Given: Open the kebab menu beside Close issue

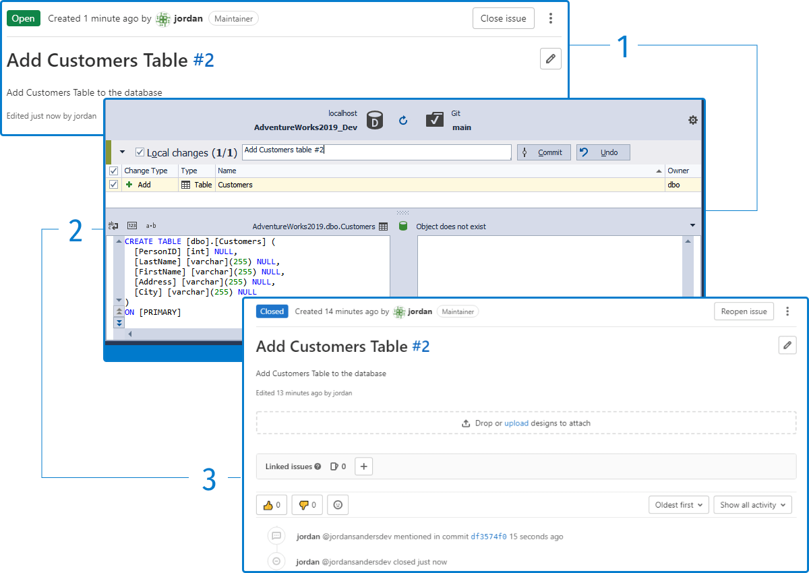Looking at the screenshot, I should 551,18.
